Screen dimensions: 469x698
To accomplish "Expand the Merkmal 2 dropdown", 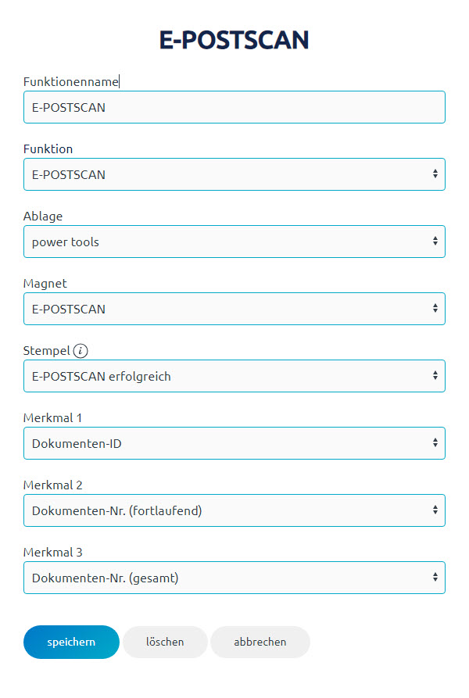I will pyautogui.click(x=234, y=510).
